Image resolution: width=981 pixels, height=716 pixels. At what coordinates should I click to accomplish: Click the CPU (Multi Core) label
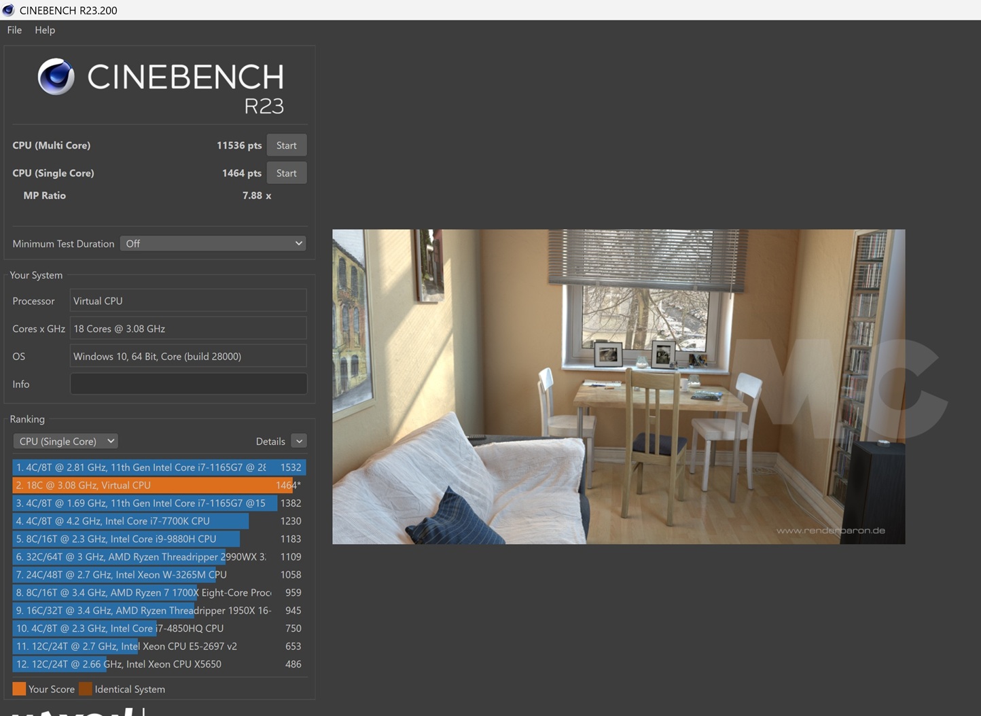coord(52,145)
